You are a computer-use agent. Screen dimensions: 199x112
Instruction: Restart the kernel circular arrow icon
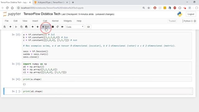point(58,27)
